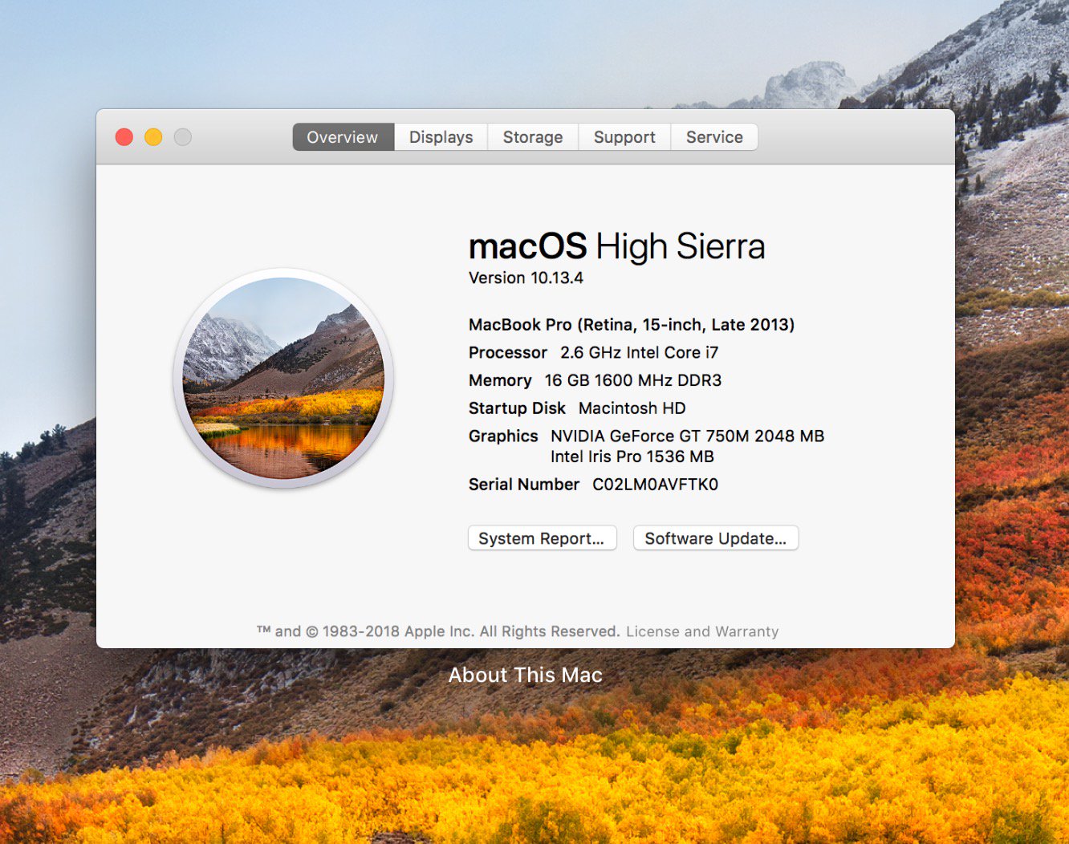Click NVIDIA GeForce GT 750M 2048 MB text
The width and height of the screenshot is (1069, 844).
(x=687, y=436)
